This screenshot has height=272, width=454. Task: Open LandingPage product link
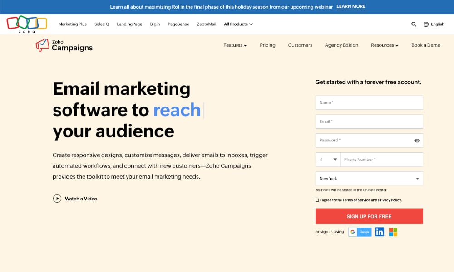pyautogui.click(x=129, y=24)
